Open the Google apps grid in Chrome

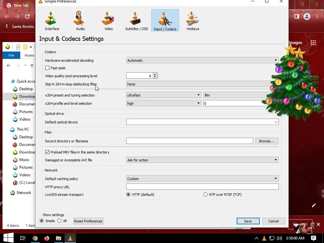pyautogui.click(x=313, y=43)
